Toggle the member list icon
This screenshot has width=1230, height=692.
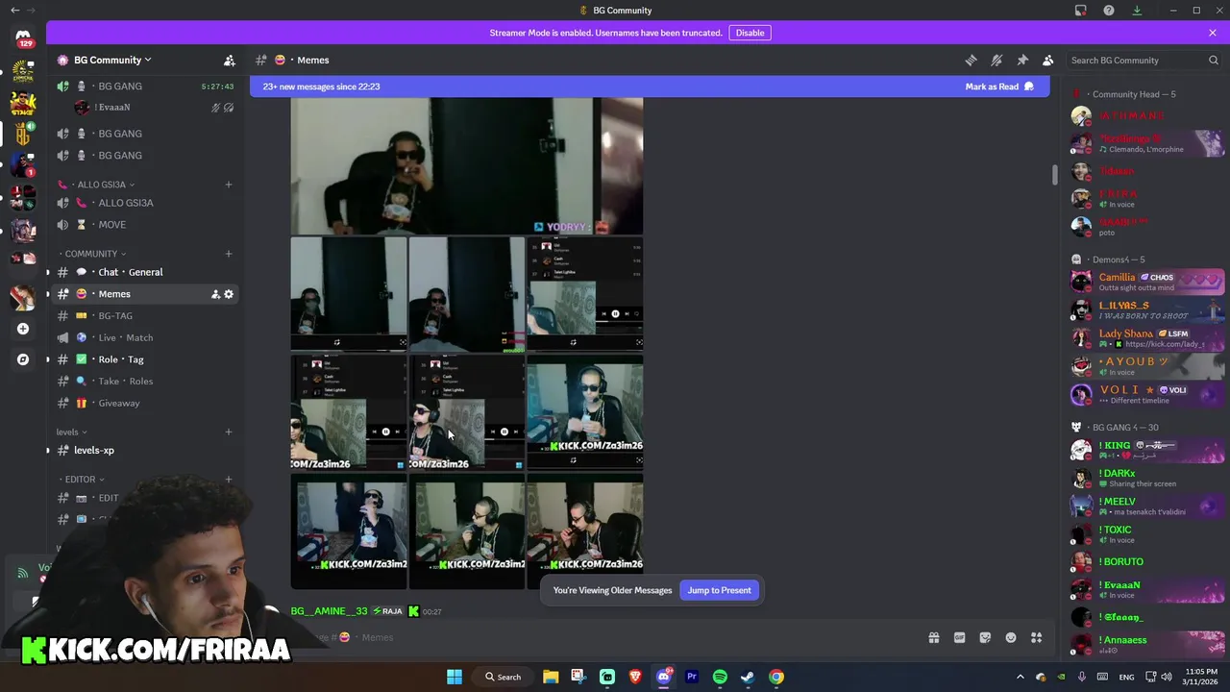[x=1048, y=60]
